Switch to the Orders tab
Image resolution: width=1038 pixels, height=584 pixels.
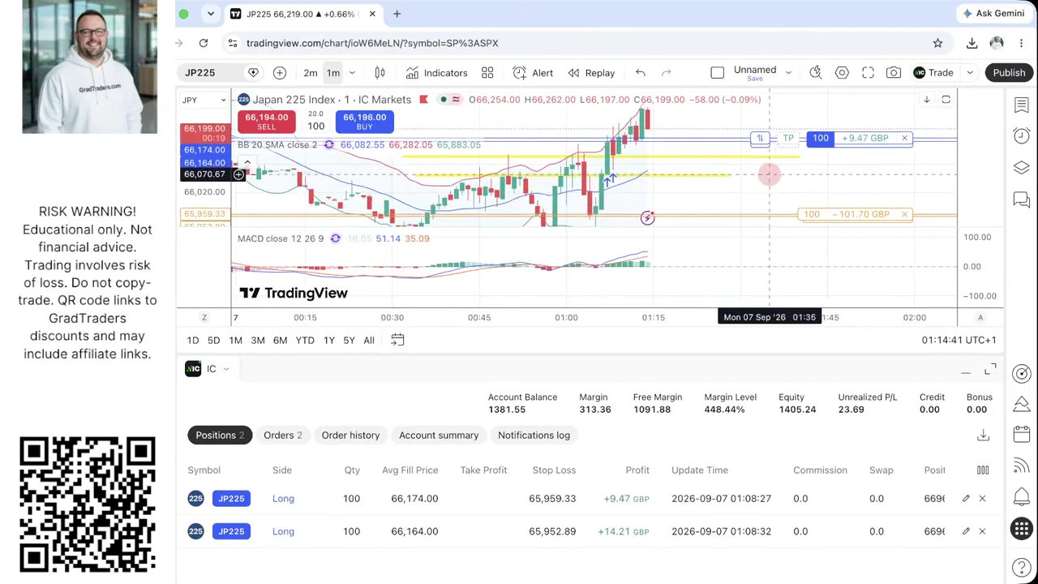(x=282, y=436)
